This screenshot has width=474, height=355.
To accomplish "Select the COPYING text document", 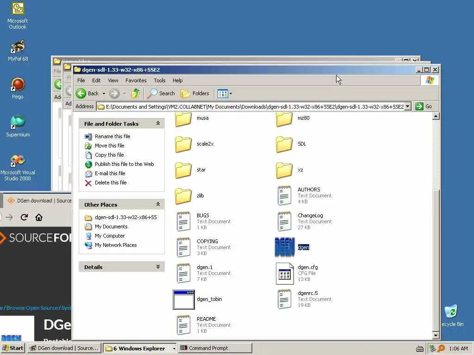I will click(x=183, y=248).
